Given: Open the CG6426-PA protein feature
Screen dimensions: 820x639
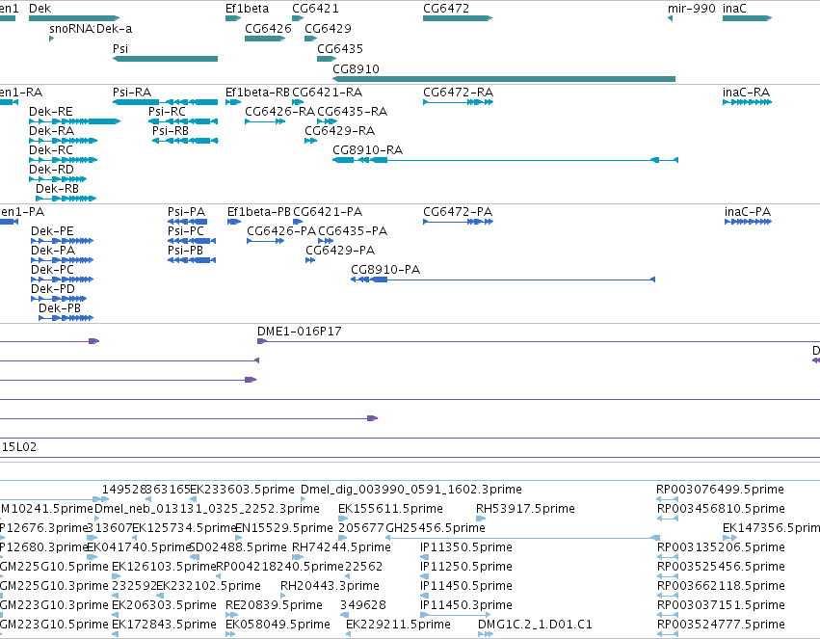Looking at the screenshot, I should [266, 241].
